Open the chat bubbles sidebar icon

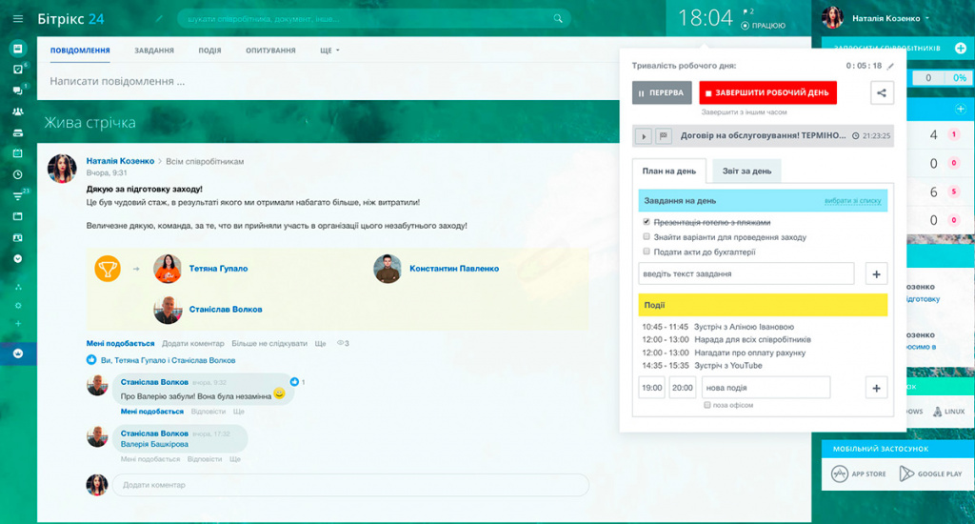point(17,91)
